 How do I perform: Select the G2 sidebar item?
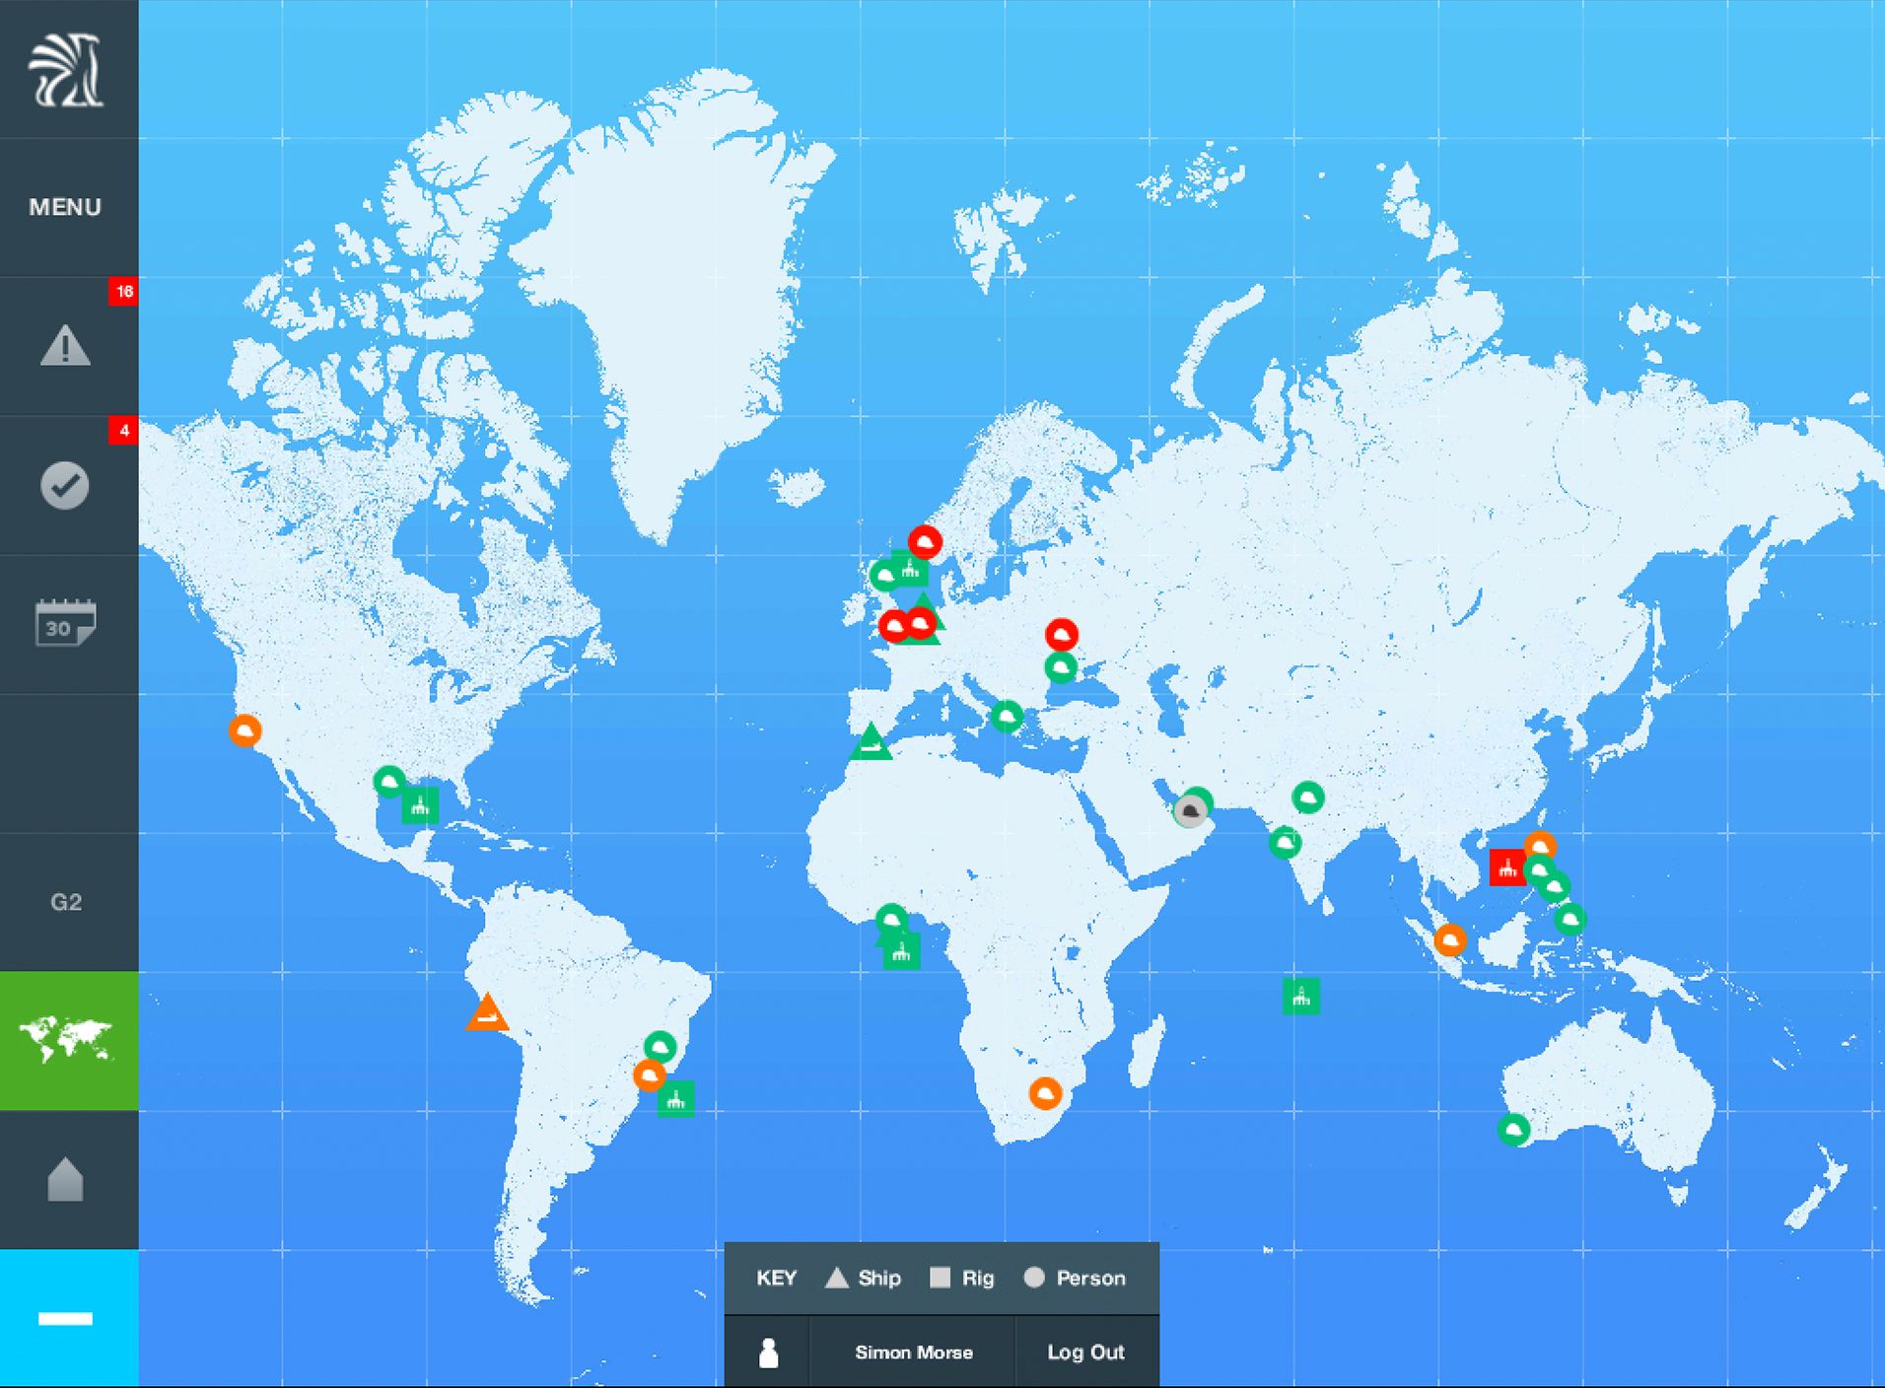tap(66, 902)
